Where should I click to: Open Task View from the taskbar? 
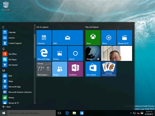point(59,113)
